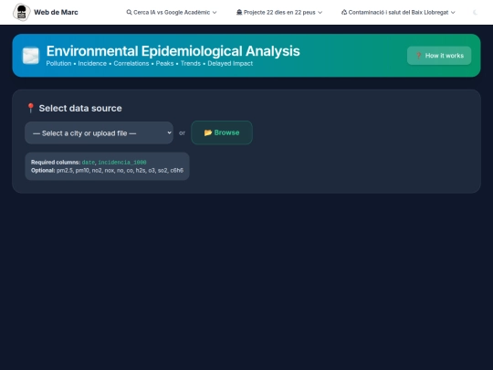Viewport: 493px width, 370px height.
Task: Click the cloud icon in the banner
Action: [31, 56]
